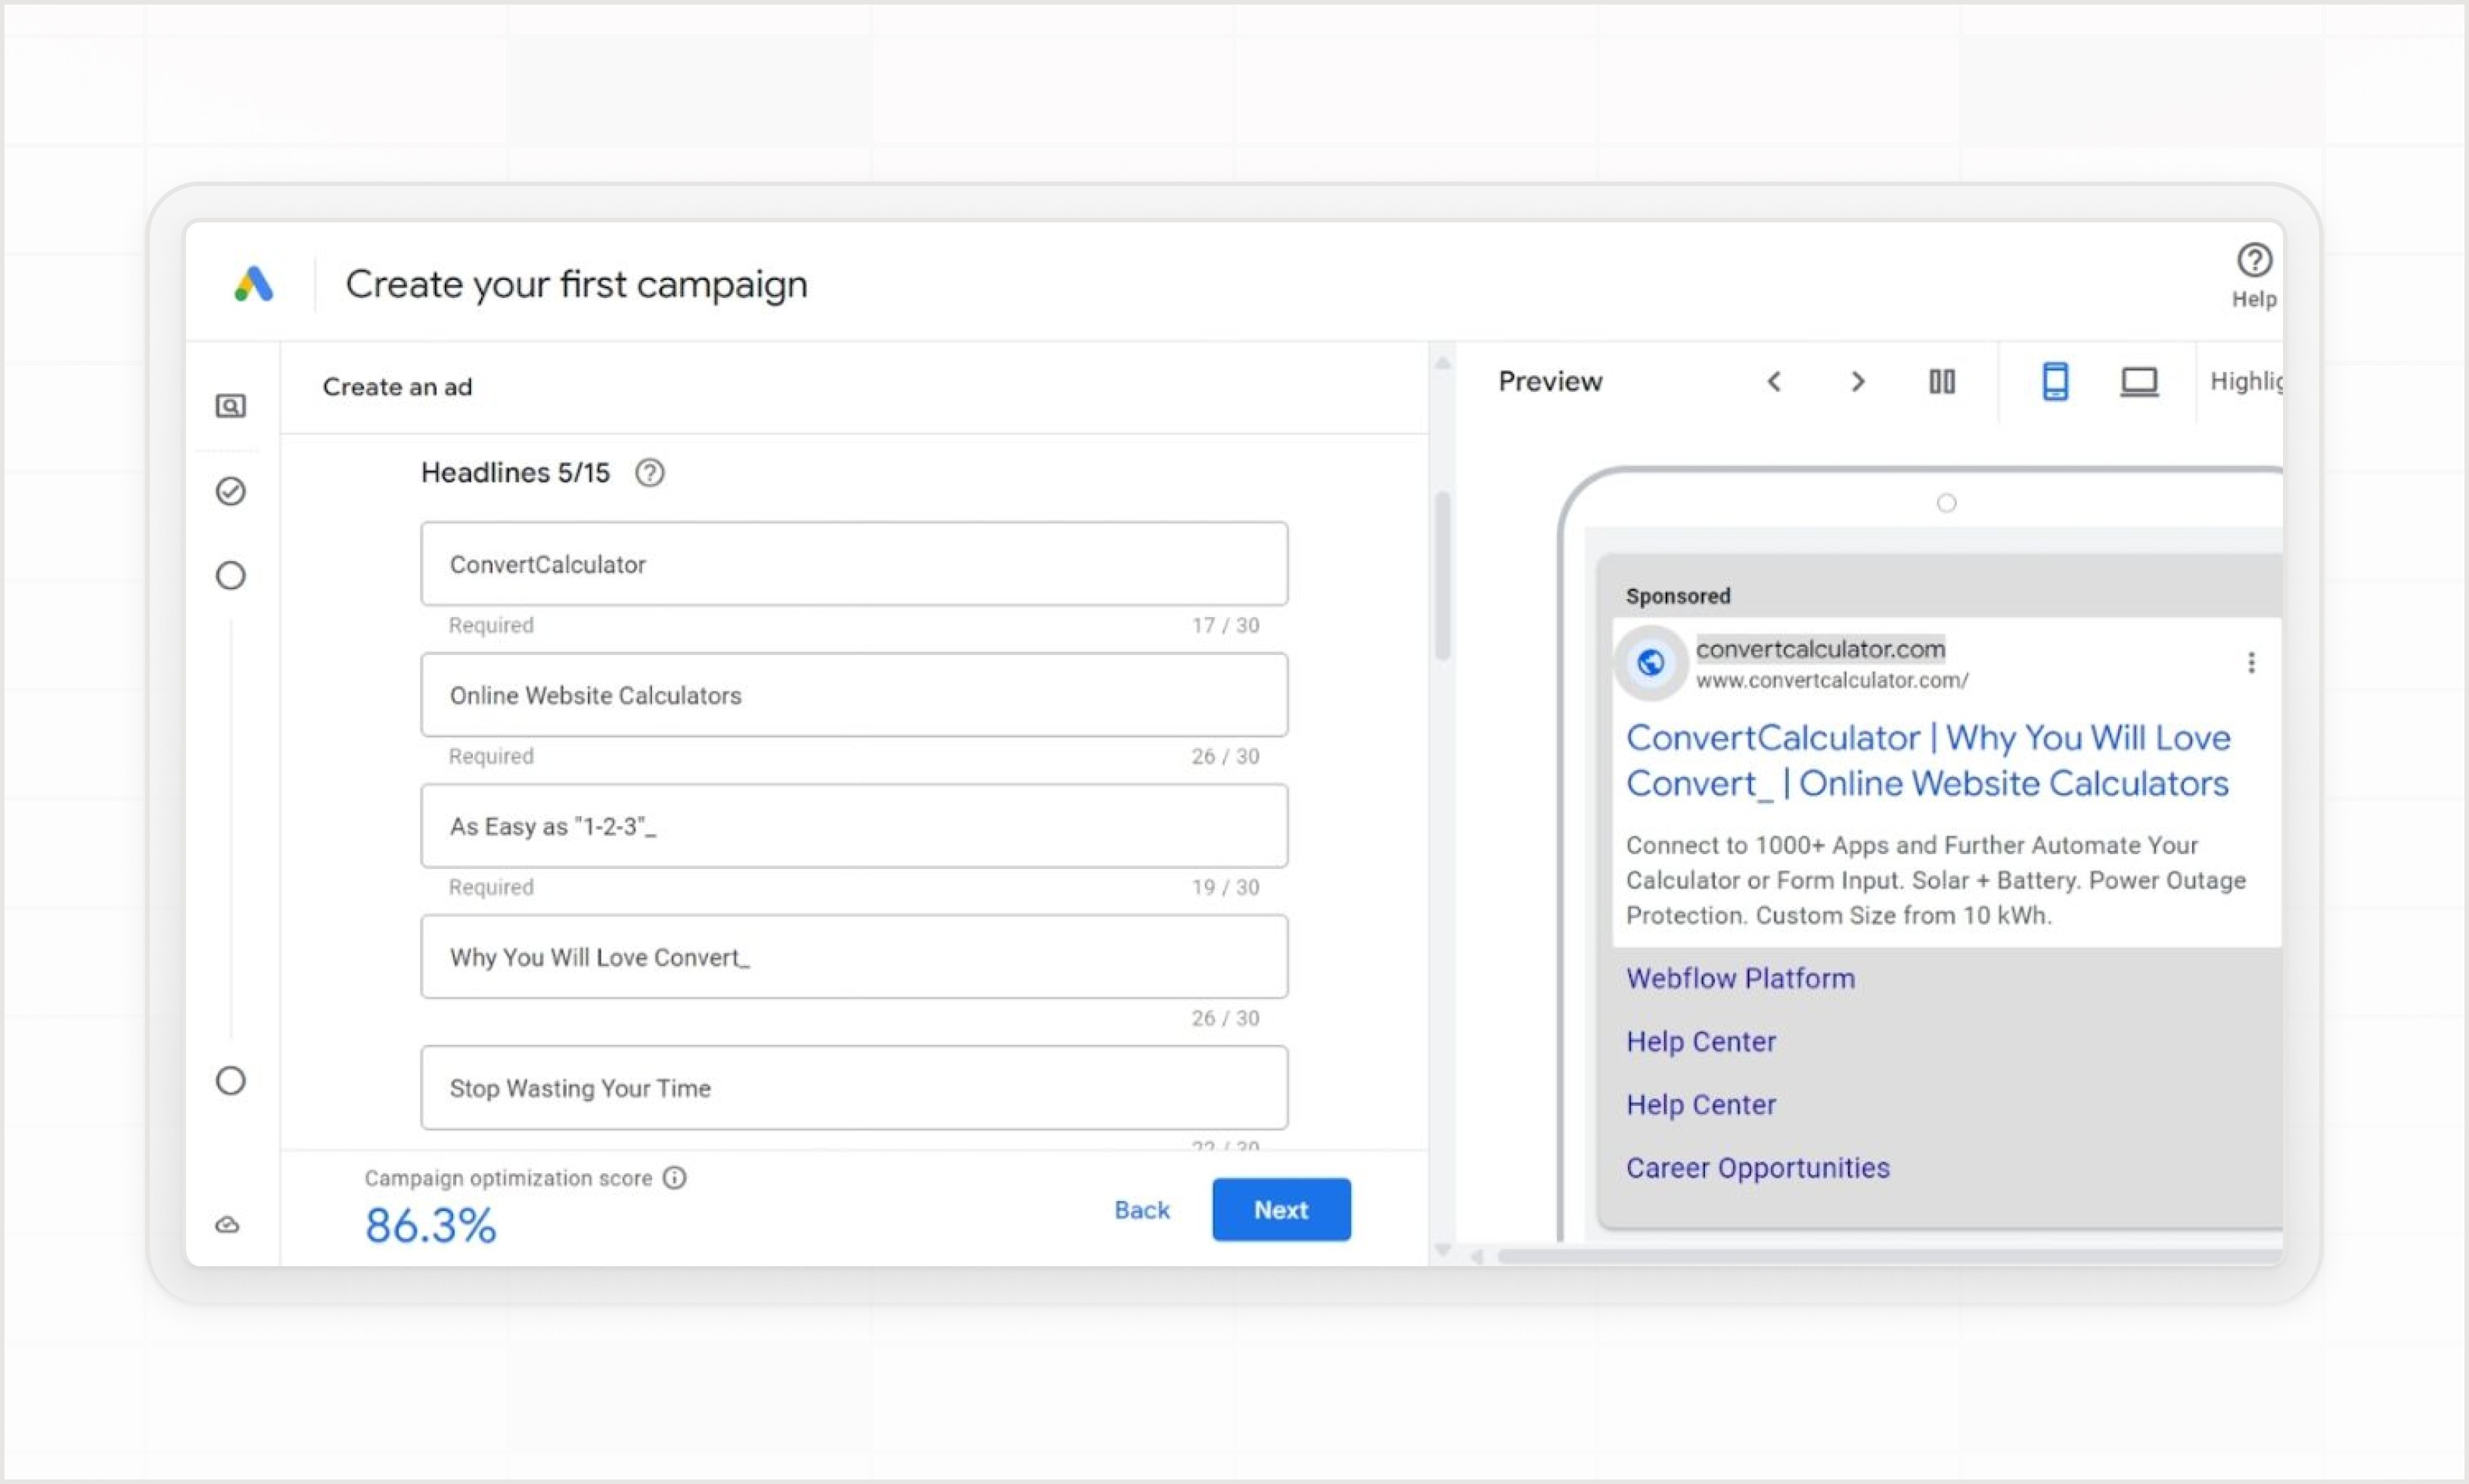The height and width of the screenshot is (1484, 2469).
Task: Open the three-dot menu in ad preview
Action: [x=2252, y=663]
